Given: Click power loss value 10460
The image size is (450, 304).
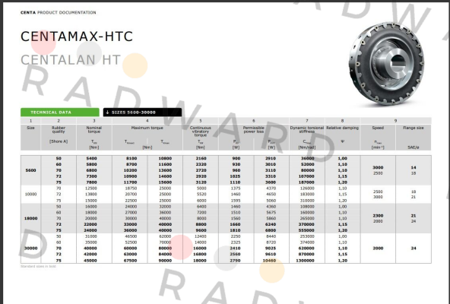Looking at the screenshot, I should 269,261.
